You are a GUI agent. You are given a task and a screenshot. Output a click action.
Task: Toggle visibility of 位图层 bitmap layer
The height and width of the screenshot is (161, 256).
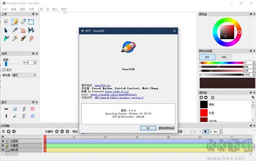click(3, 141)
